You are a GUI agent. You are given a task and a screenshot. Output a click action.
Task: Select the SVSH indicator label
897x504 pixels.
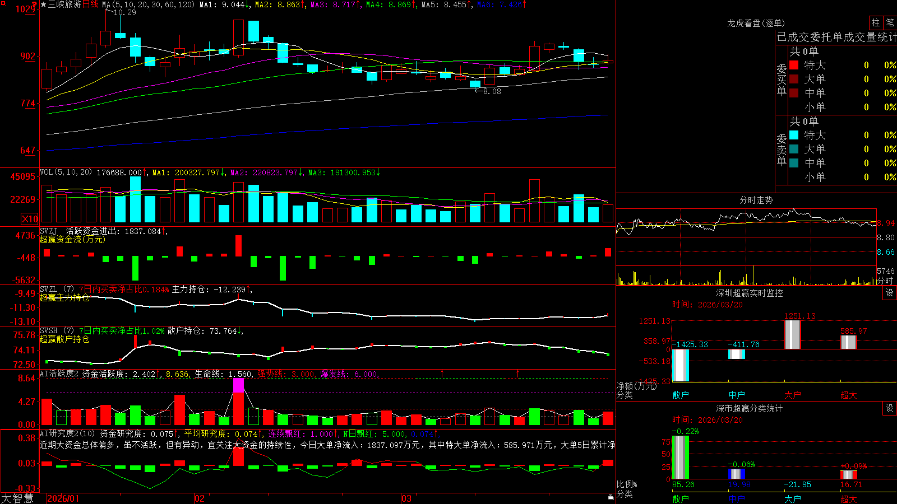[x=49, y=330]
